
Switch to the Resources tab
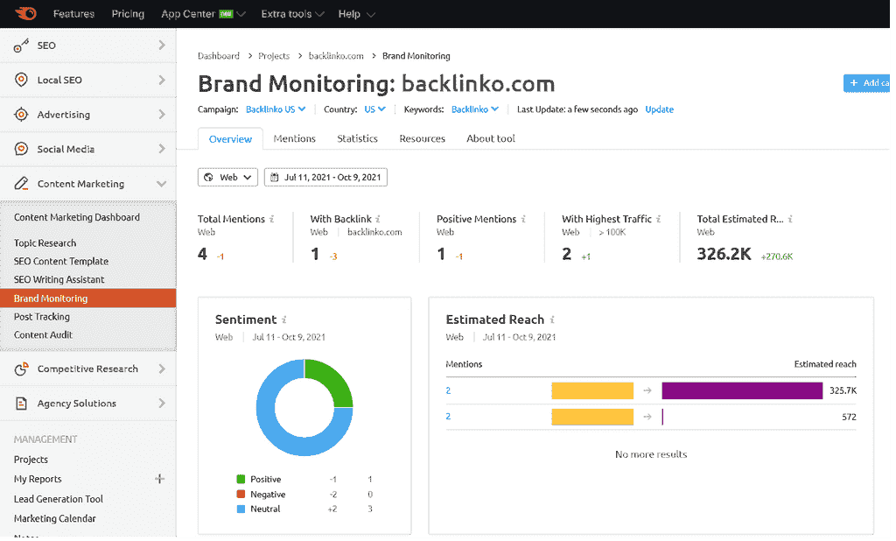[423, 138]
